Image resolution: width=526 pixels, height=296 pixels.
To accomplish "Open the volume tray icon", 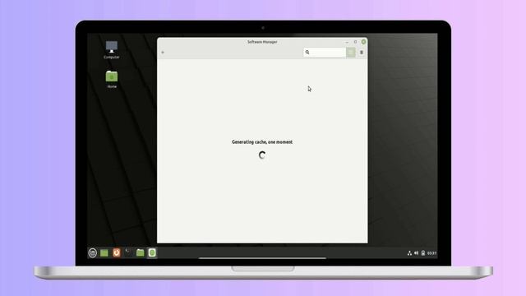I will (417, 253).
